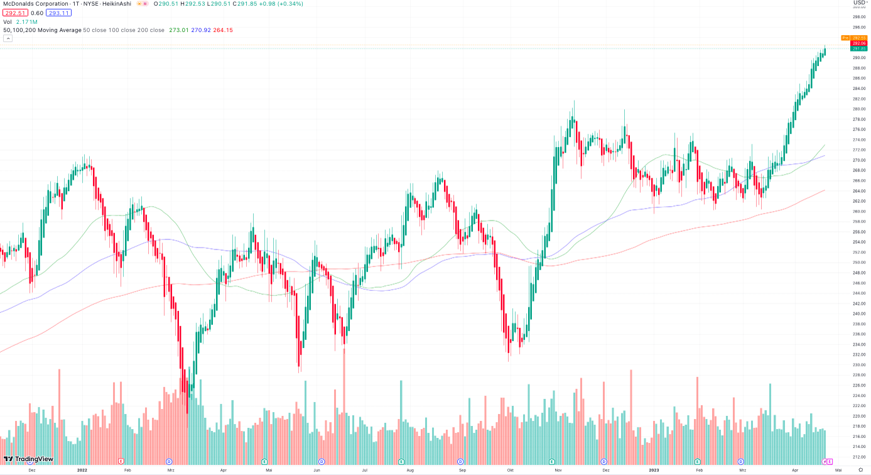Click the 280.00 price scale label
Image resolution: width=871 pixels, height=475 pixels.
point(859,109)
